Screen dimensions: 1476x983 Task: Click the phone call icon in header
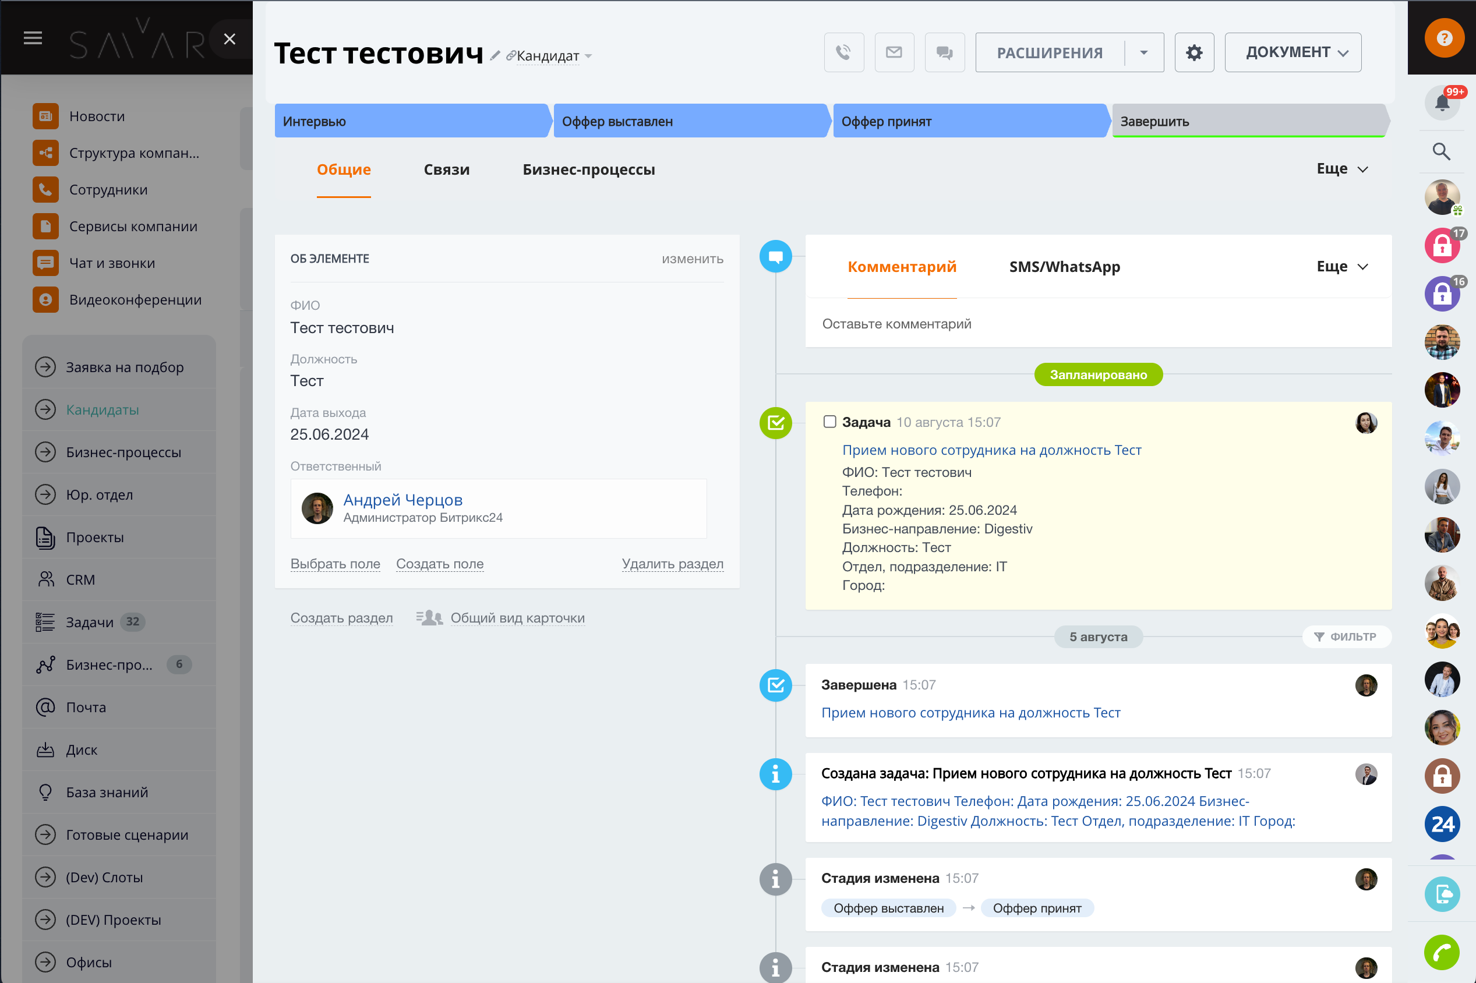tap(843, 52)
